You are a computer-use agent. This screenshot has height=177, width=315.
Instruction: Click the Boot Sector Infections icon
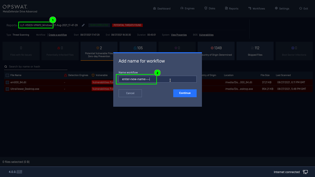293,48
